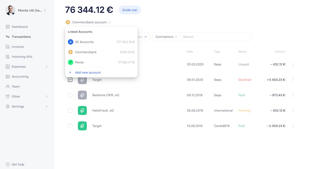Click the Status column header
Screen dimensions: 309x169
(x=242, y=51)
